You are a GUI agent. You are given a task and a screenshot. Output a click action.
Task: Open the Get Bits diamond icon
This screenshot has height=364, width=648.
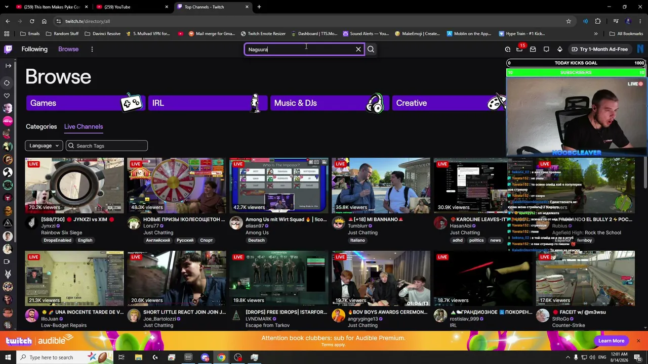(560, 49)
